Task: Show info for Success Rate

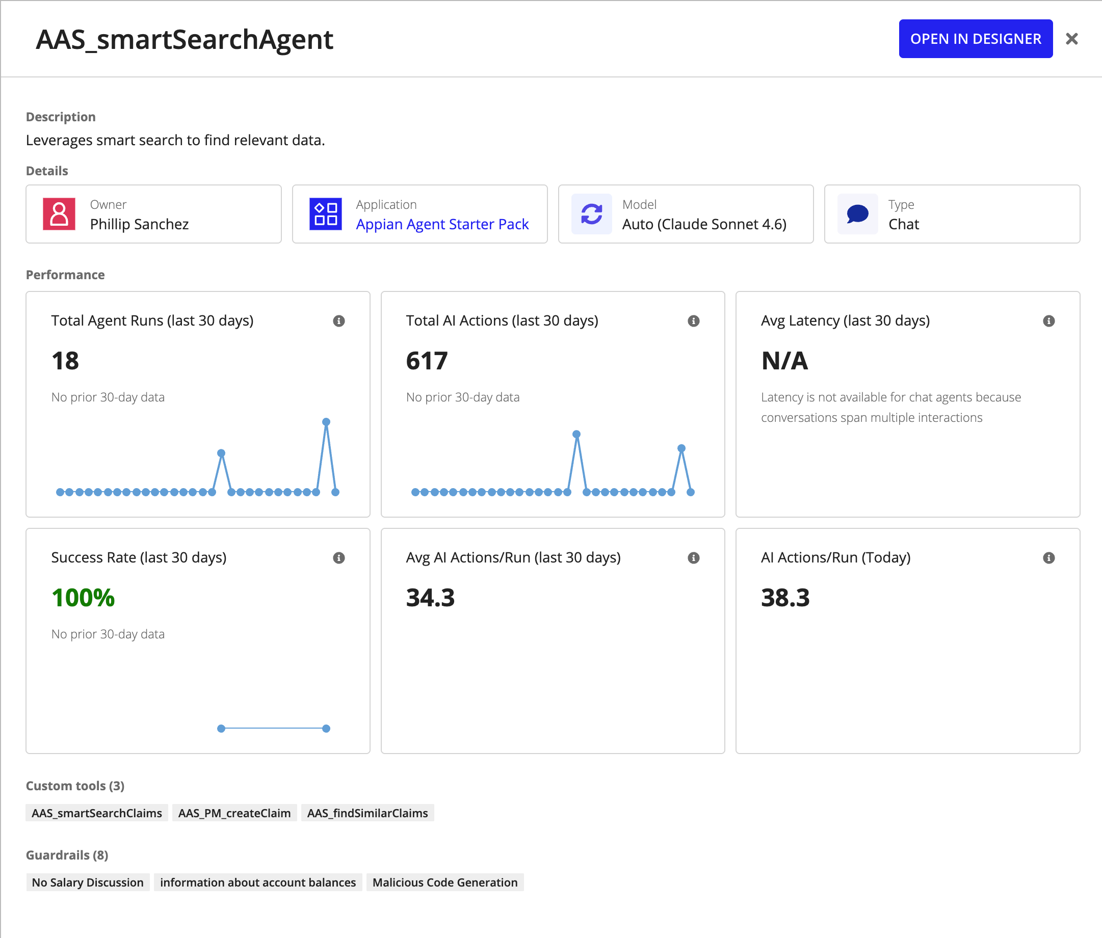Action: (339, 558)
